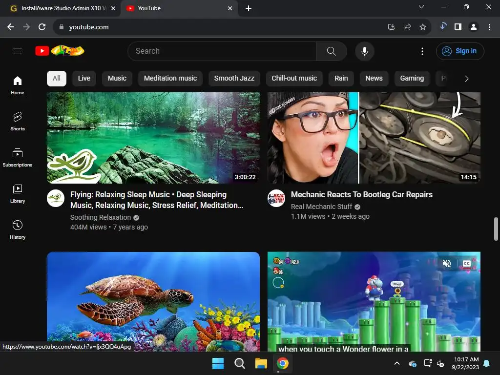Select the Smooth Jazz chip
500x375 pixels.
(x=234, y=79)
